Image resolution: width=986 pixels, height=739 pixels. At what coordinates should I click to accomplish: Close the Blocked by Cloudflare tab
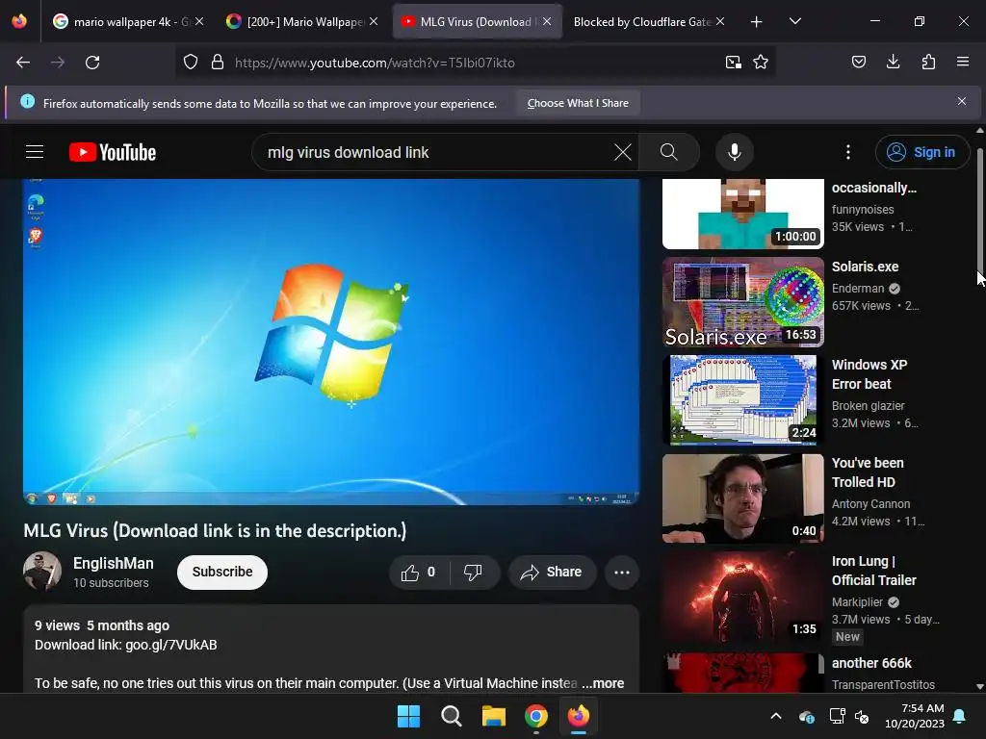point(720,21)
